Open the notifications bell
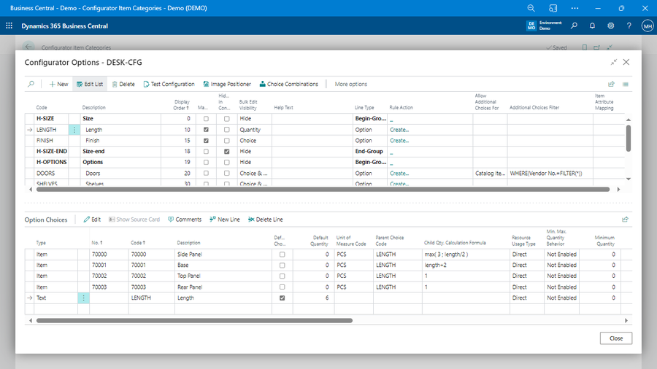657x369 pixels. [593, 26]
